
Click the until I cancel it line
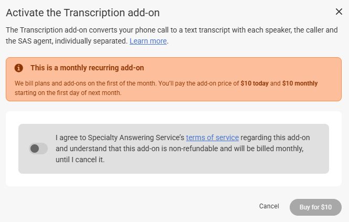coord(80,160)
